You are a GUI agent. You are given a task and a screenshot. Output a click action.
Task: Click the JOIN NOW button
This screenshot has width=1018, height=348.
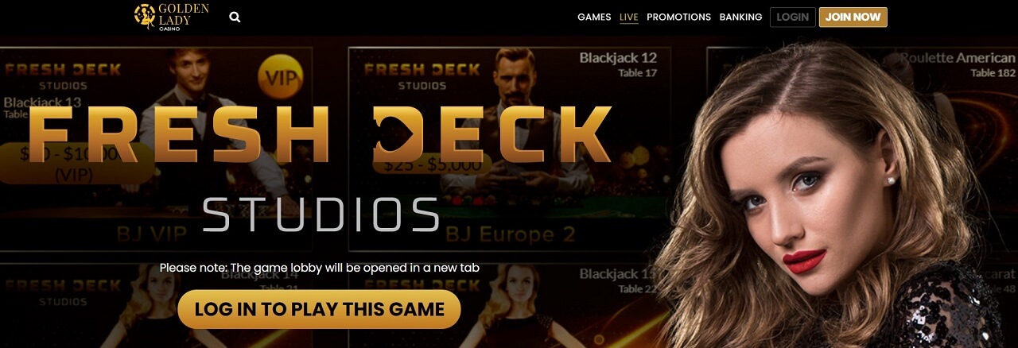coord(853,17)
